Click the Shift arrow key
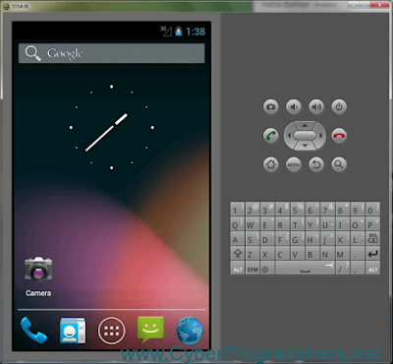Image resolution: width=393 pixels, height=364 pixels. (238, 253)
